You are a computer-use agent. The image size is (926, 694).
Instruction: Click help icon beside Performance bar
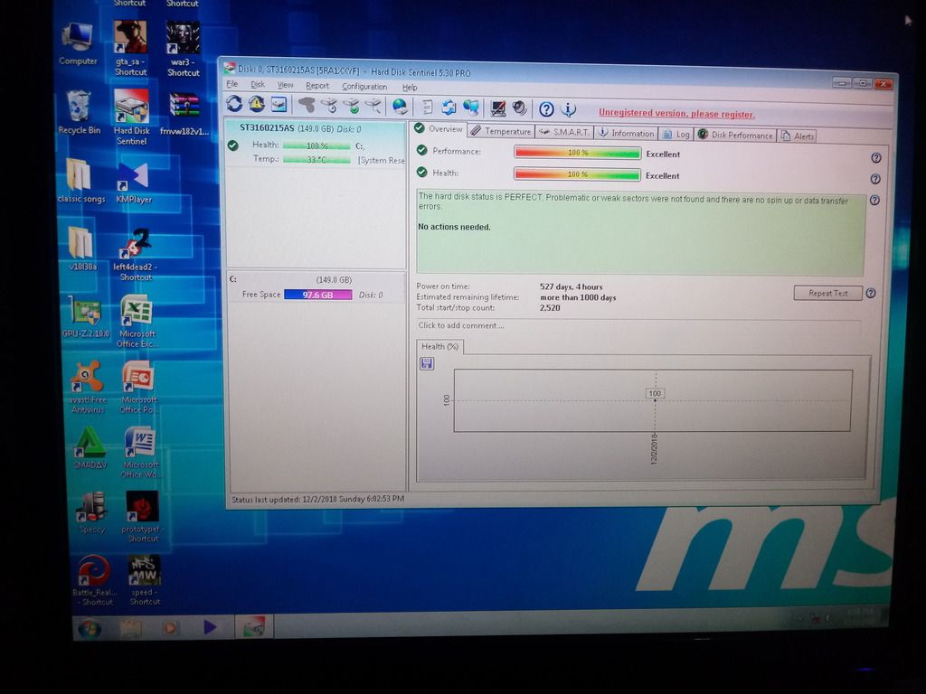click(x=875, y=158)
